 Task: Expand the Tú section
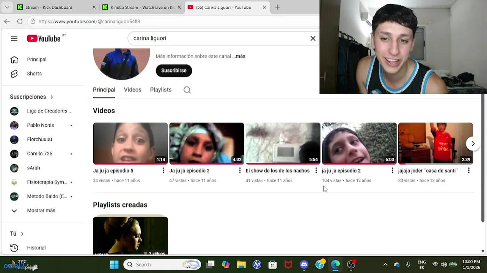[17, 234]
